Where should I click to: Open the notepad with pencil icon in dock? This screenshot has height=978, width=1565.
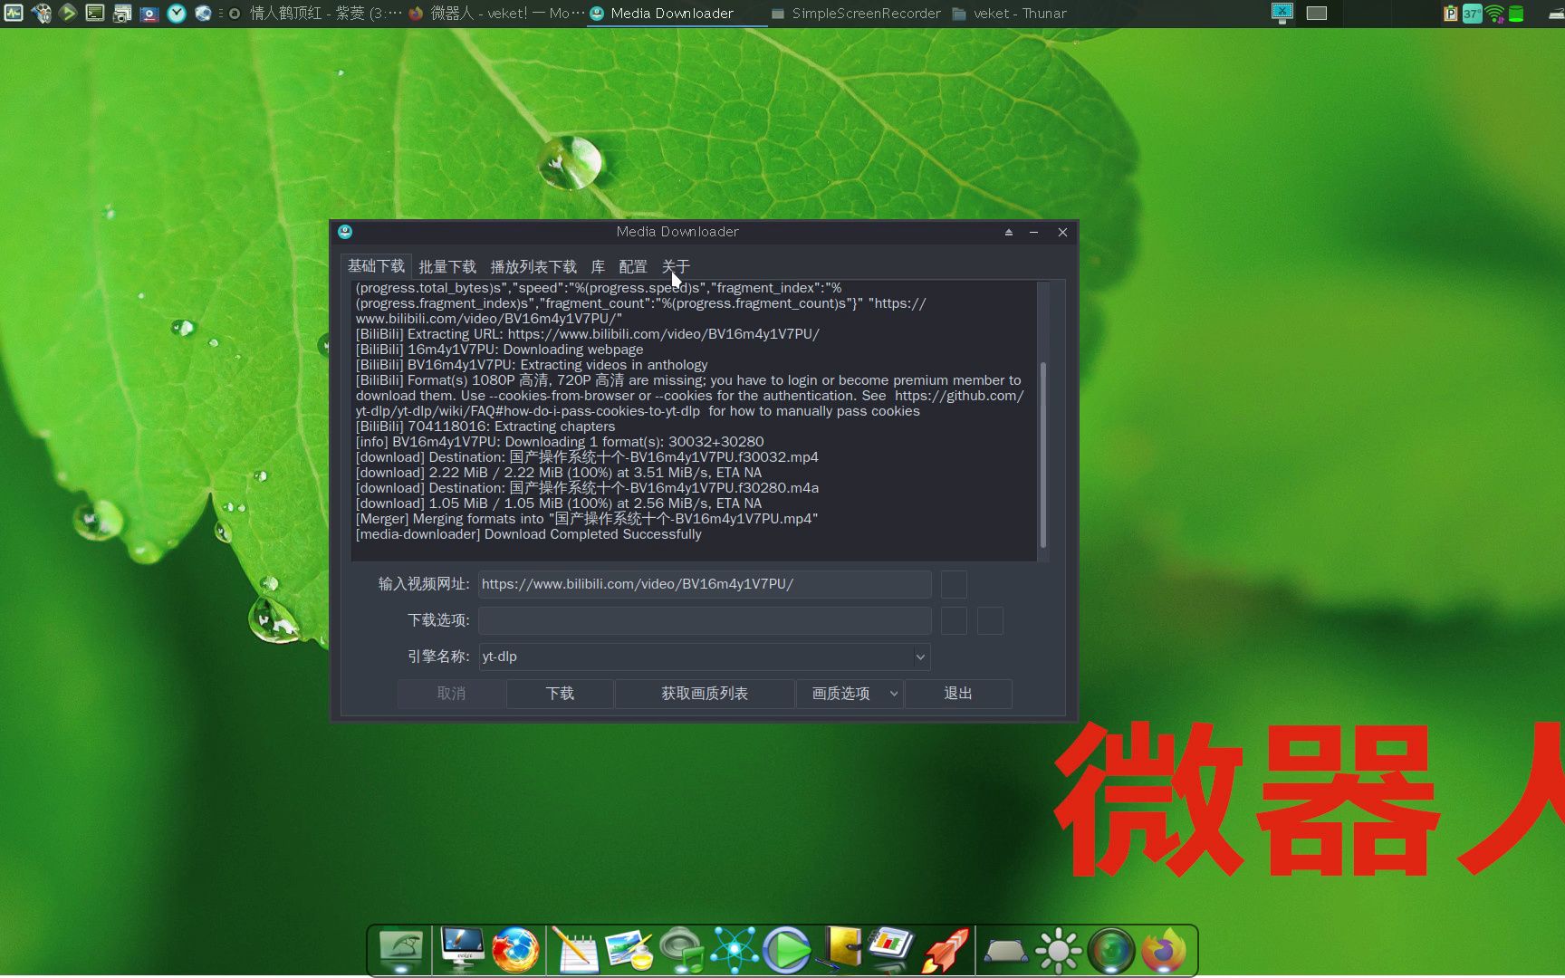click(576, 951)
